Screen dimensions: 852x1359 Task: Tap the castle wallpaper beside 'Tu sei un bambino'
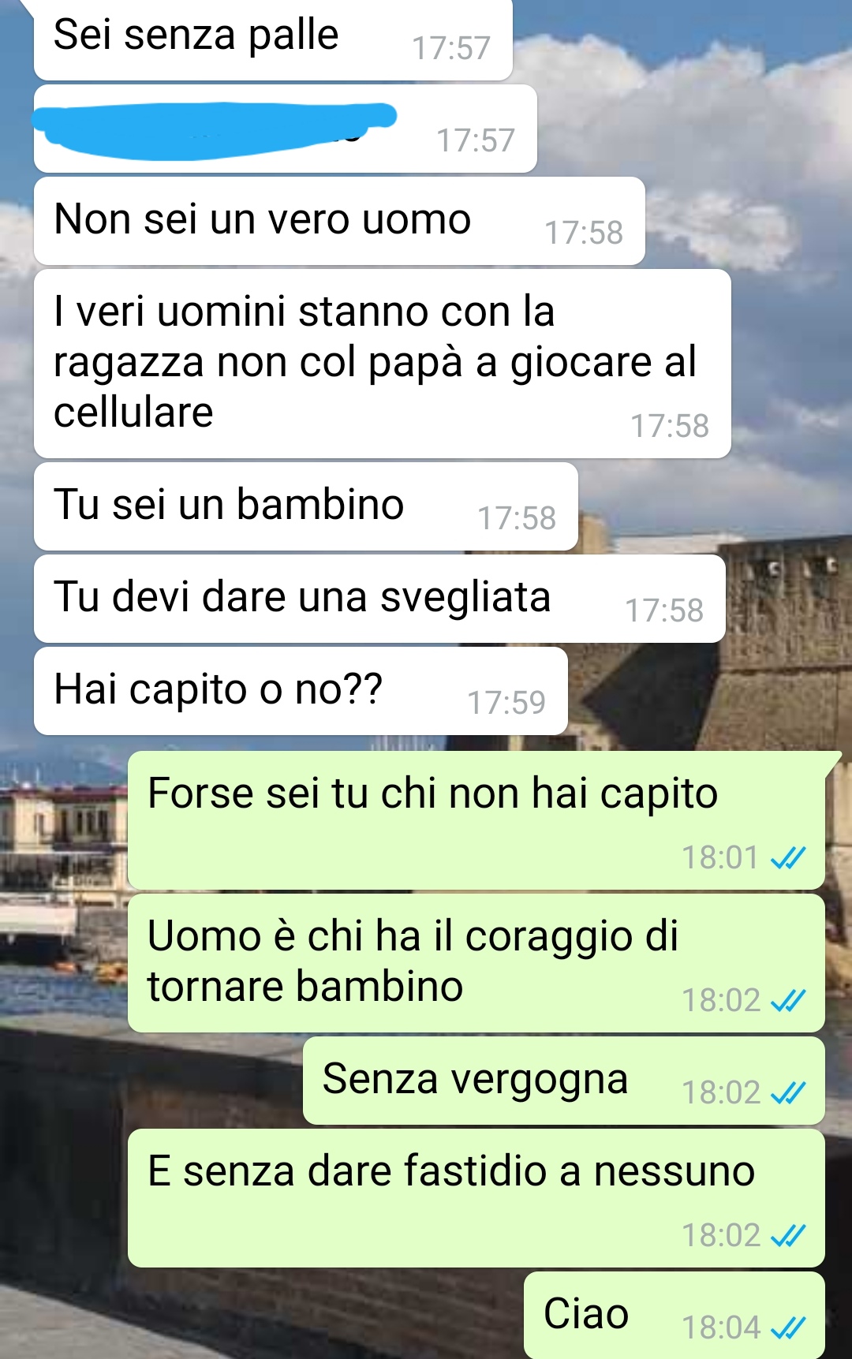[x=710, y=506]
